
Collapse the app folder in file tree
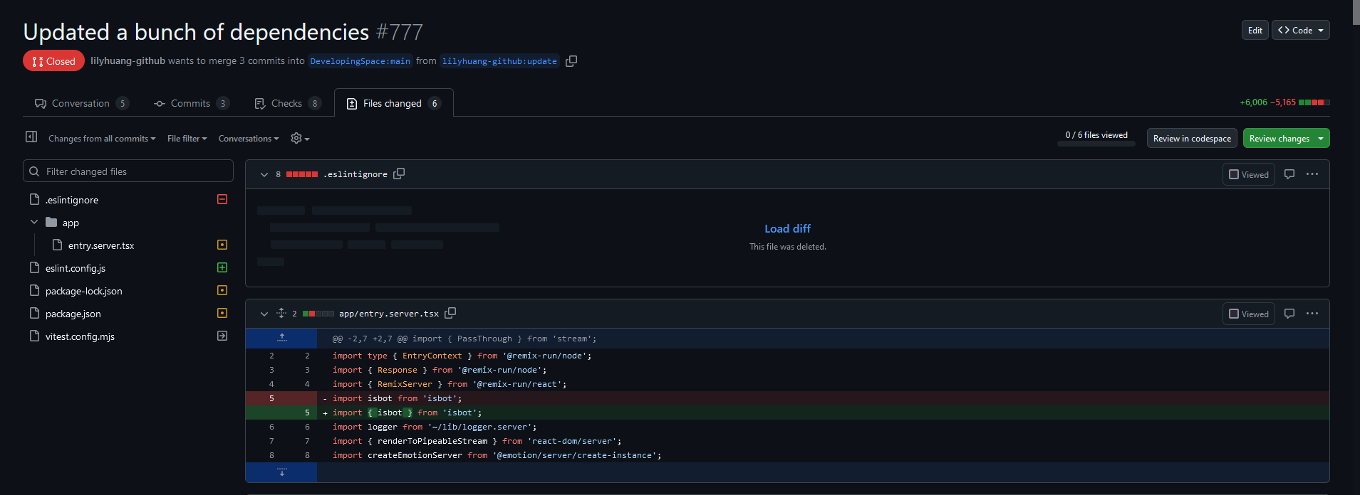[34, 223]
